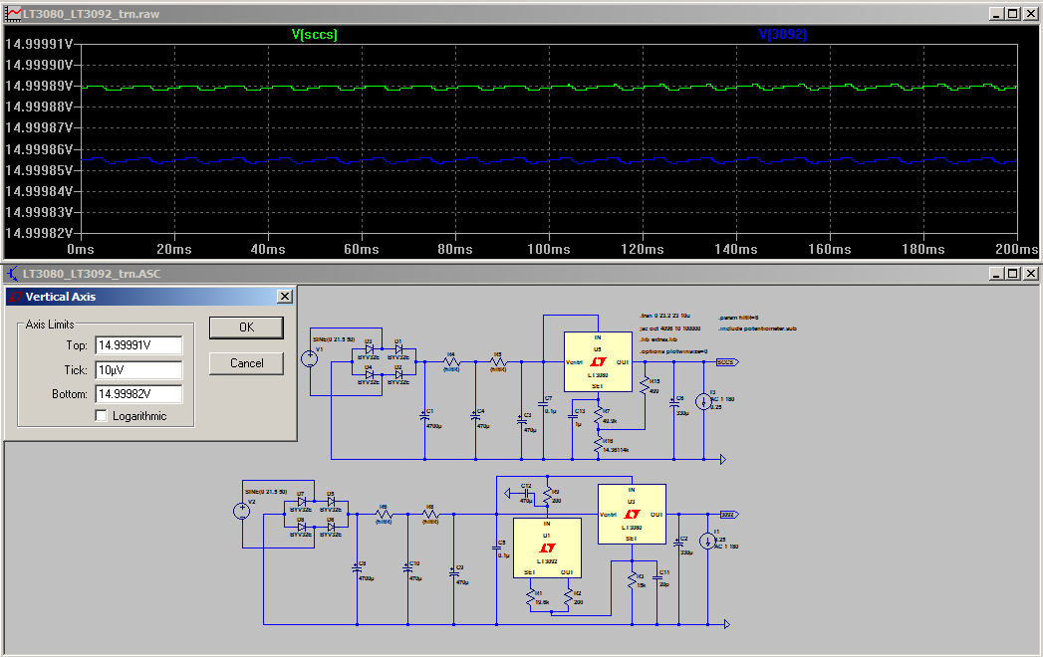Click the Top axis limit field
This screenshot has width=1043, height=657.
click(138, 345)
